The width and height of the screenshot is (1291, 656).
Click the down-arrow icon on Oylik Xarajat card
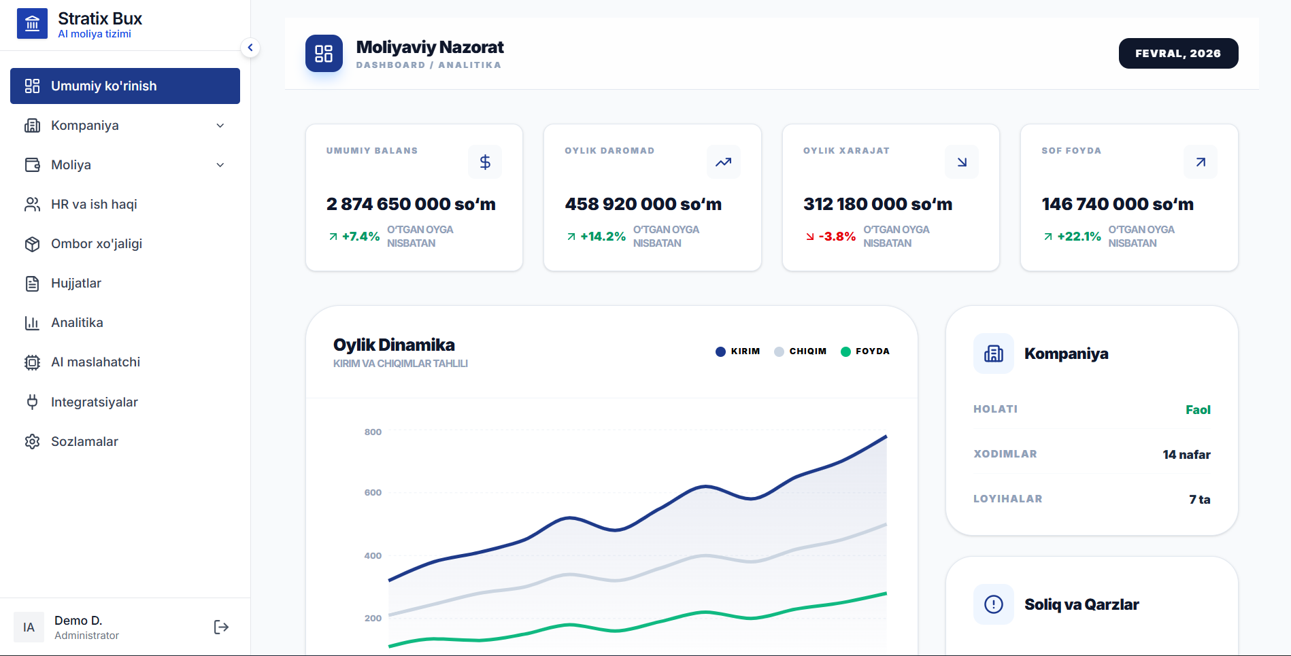pyautogui.click(x=962, y=162)
